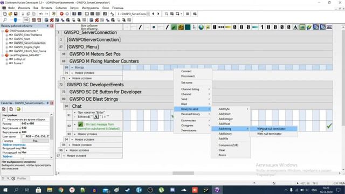This screenshot has height=194, width=345.
Task: Open 'Channel listing' submenu
Action: point(193,89)
